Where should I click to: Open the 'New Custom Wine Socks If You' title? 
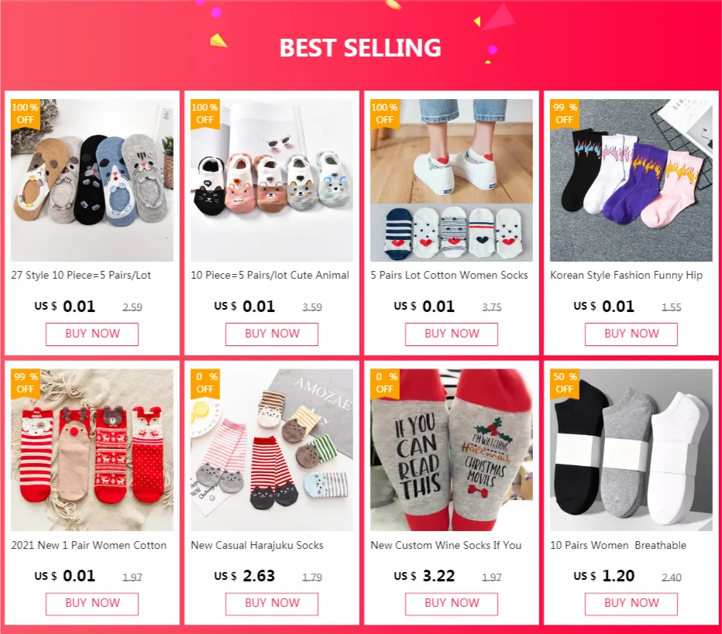click(446, 545)
